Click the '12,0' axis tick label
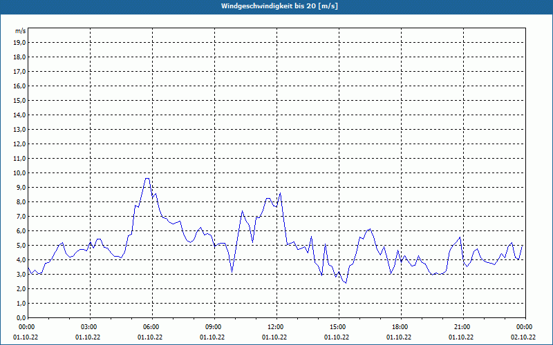Screen dimensions: 553x345 (x=19, y=144)
